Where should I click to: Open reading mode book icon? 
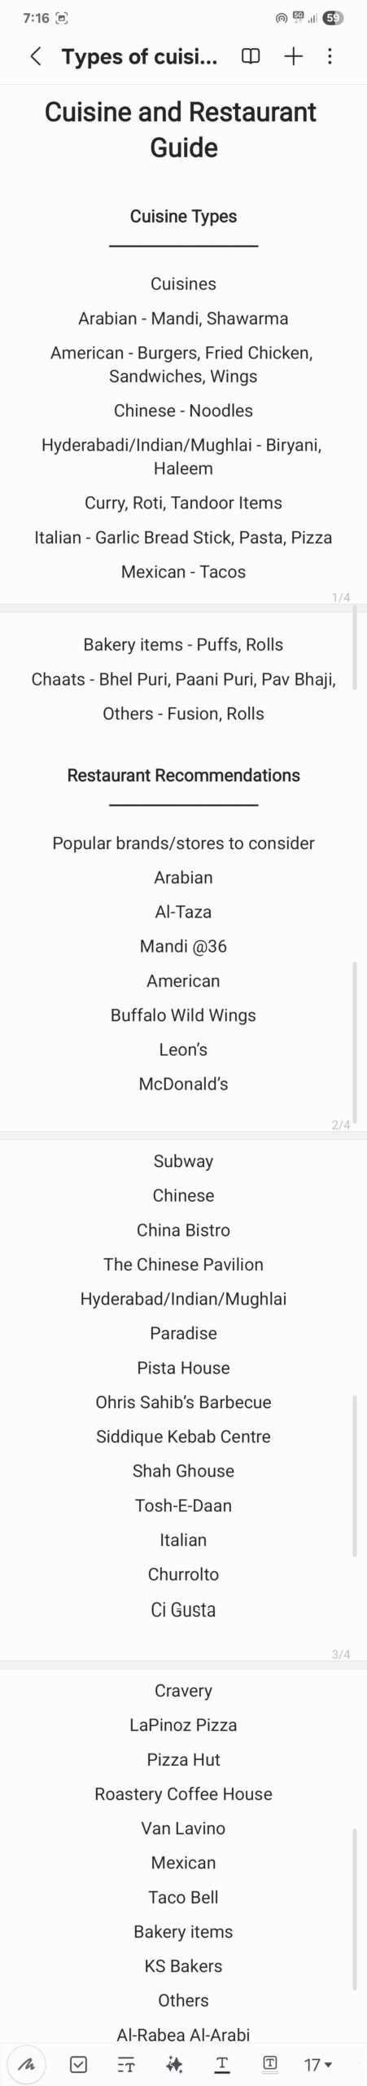[x=251, y=56]
